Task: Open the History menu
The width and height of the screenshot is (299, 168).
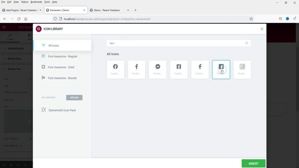Action: click(25, 2)
